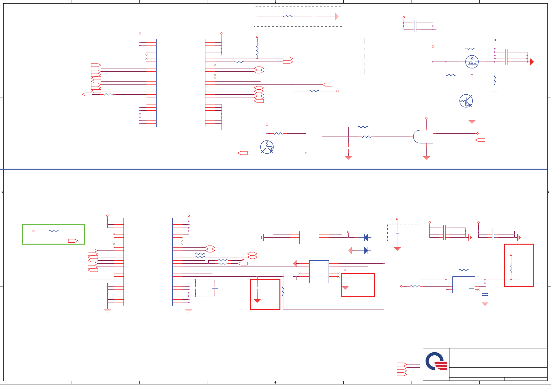Click the transistor below the MOSFET
552x390 pixels.
pos(466,101)
